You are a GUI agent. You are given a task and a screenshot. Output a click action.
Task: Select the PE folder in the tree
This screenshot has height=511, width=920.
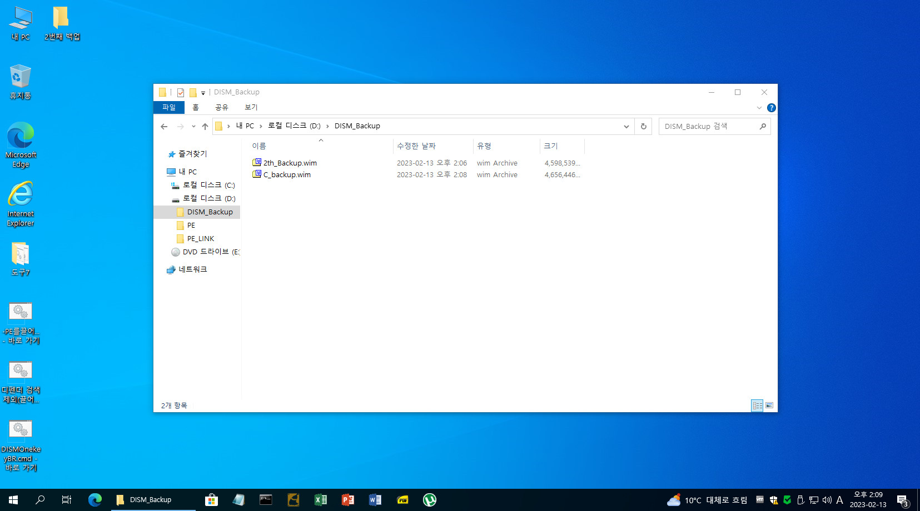click(x=191, y=226)
